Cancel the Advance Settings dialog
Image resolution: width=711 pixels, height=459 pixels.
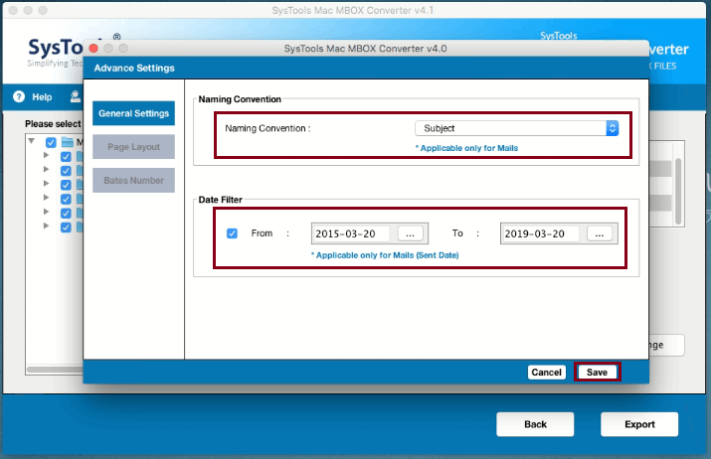click(546, 372)
